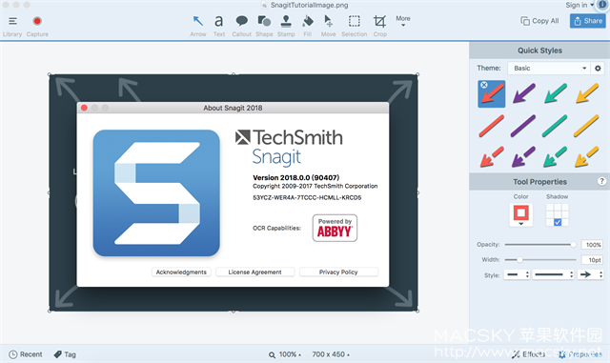The height and width of the screenshot is (363, 610).
Task: Click License Agreement in About window
Action: click(254, 272)
